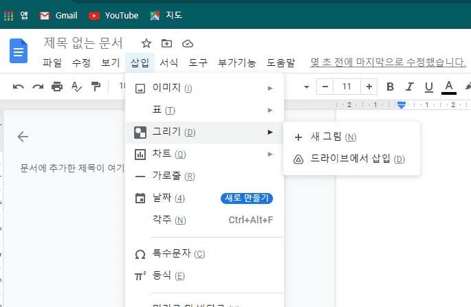Insert a 날짜 date
This screenshot has width=471, height=307.
click(205, 198)
